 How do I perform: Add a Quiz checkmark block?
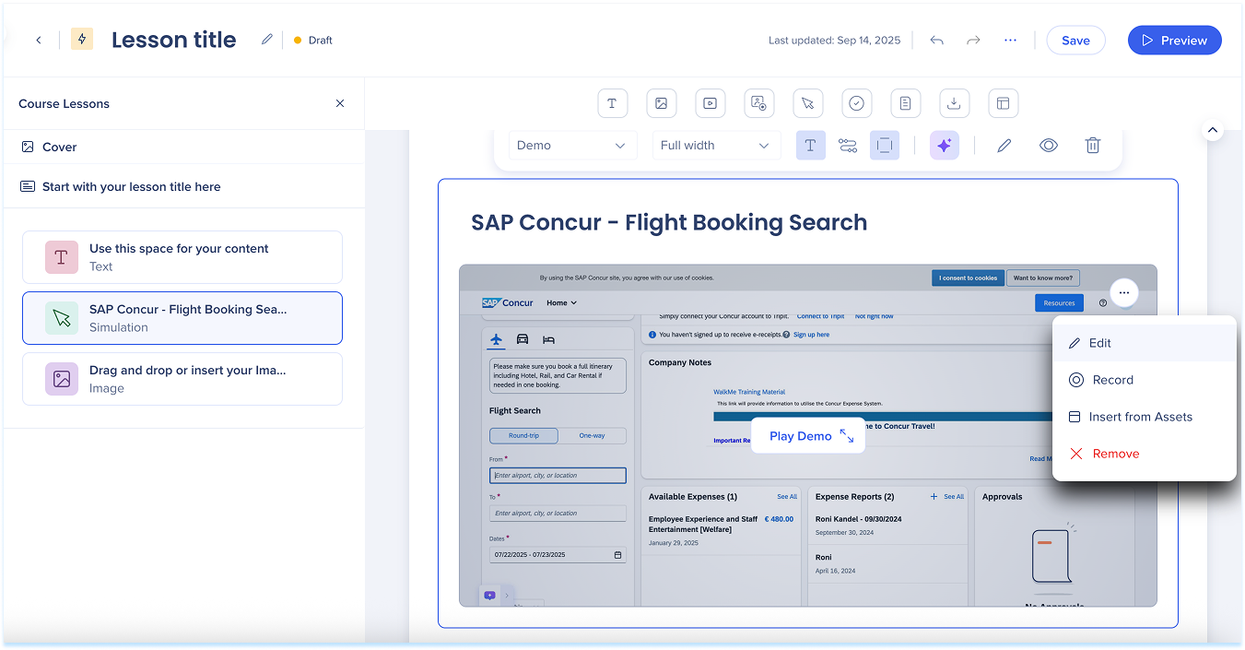point(856,103)
